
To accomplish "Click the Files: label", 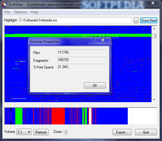I will click(x=37, y=53).
